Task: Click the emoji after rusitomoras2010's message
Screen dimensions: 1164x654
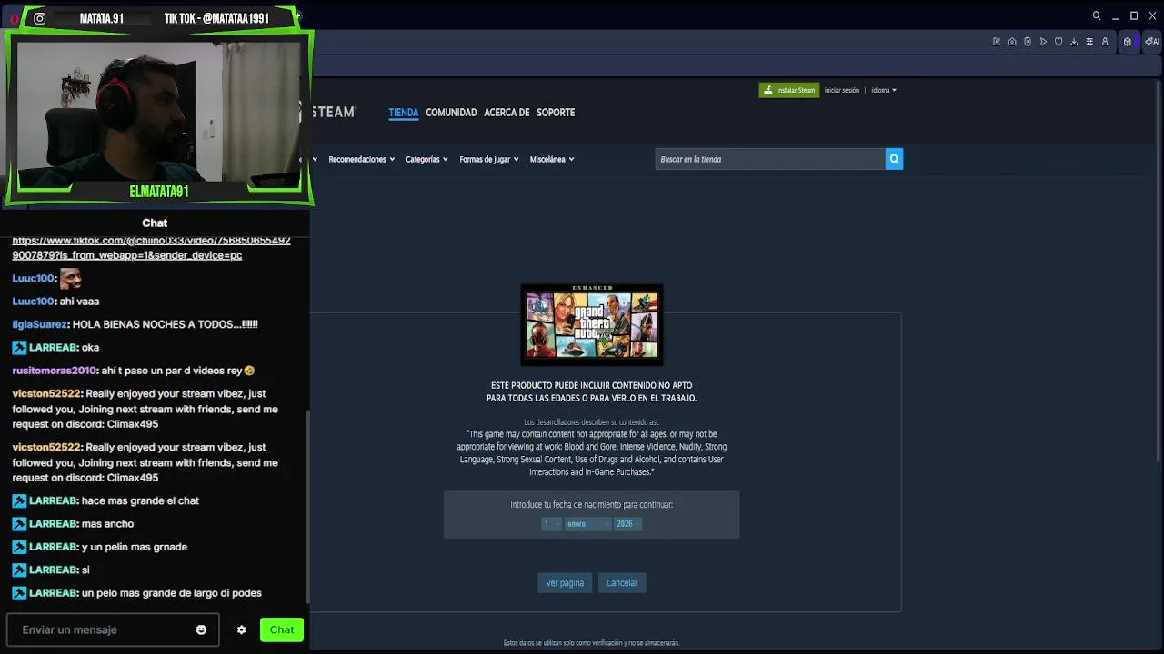Action: 250,371
